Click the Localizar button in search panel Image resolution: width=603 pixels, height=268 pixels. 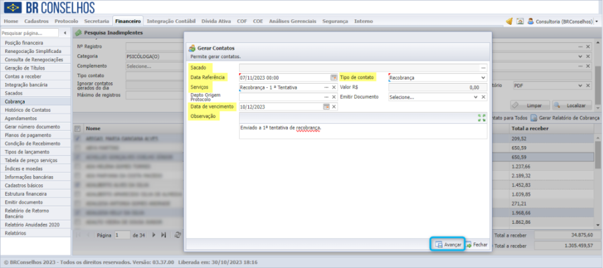pyautogui.click(x=572, y=105)
